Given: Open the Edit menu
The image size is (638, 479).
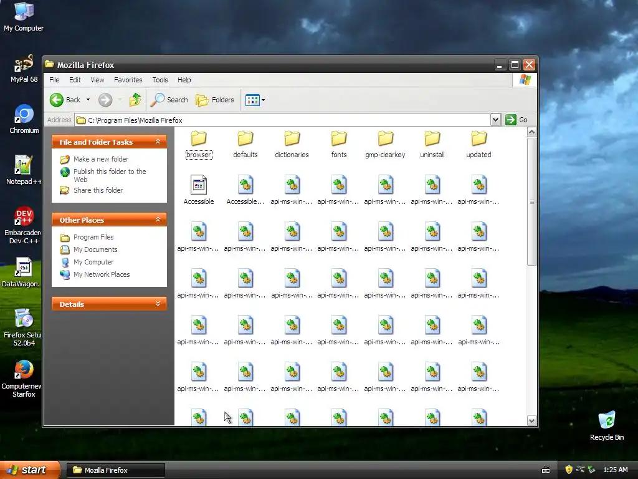Looking at the screenshot, I should 75,80.
